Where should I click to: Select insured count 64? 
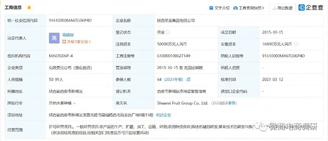tap(160, 79)
